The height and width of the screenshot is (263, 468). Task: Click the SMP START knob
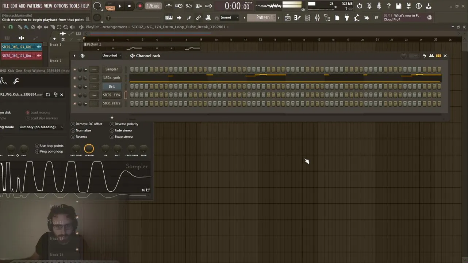click(x=76, y=149)
